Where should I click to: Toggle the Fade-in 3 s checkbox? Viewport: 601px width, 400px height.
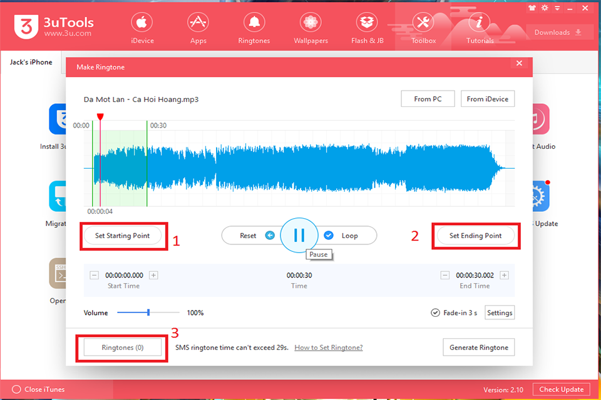pos(435,312)
